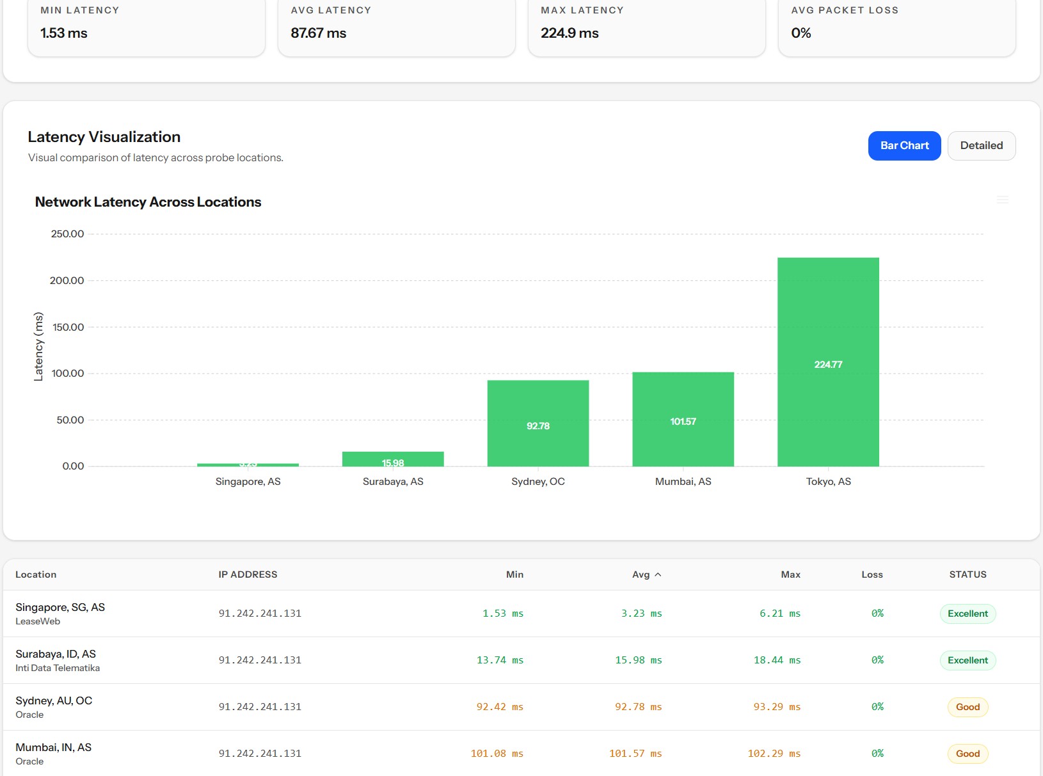Click the 101.08 ms Min value
Screen dimensions: 1043x776
click(x=497, y=754)
